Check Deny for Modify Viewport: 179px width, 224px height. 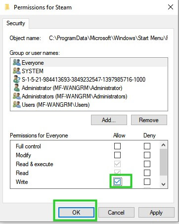[147, 155]
